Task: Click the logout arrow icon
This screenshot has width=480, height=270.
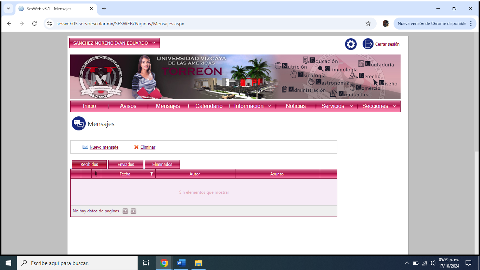Action: 368,44
